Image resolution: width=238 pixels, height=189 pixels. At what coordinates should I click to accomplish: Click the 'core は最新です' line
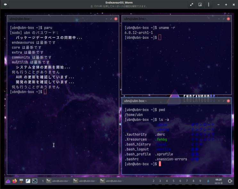[x=27, y=47]
